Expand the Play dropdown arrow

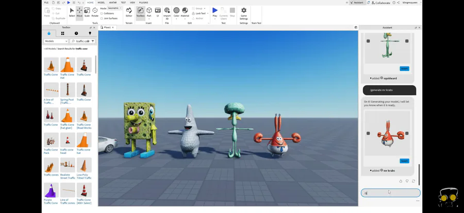pyautogui.click(x=215, y=18)
